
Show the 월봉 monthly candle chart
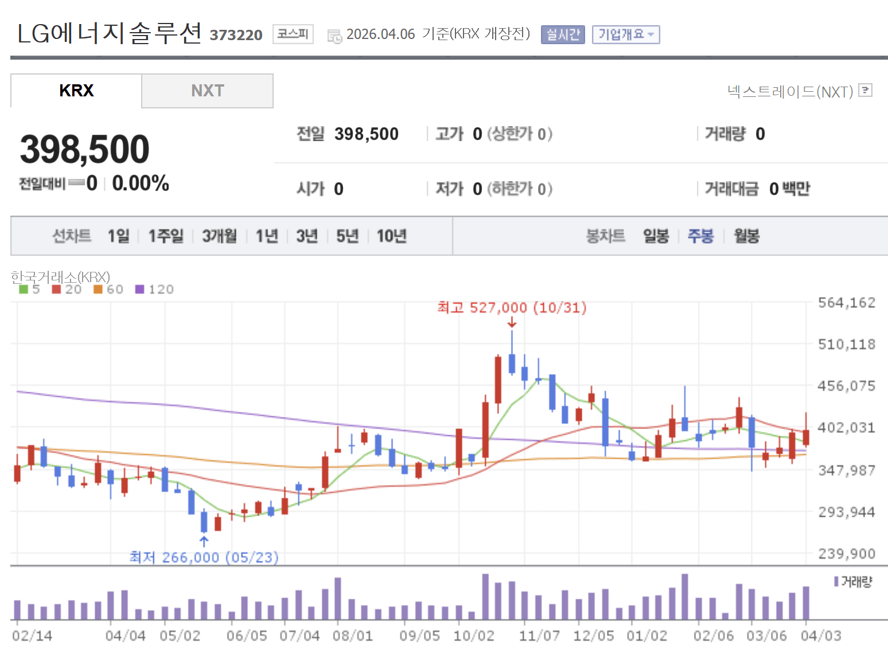(x=746, y=236)
